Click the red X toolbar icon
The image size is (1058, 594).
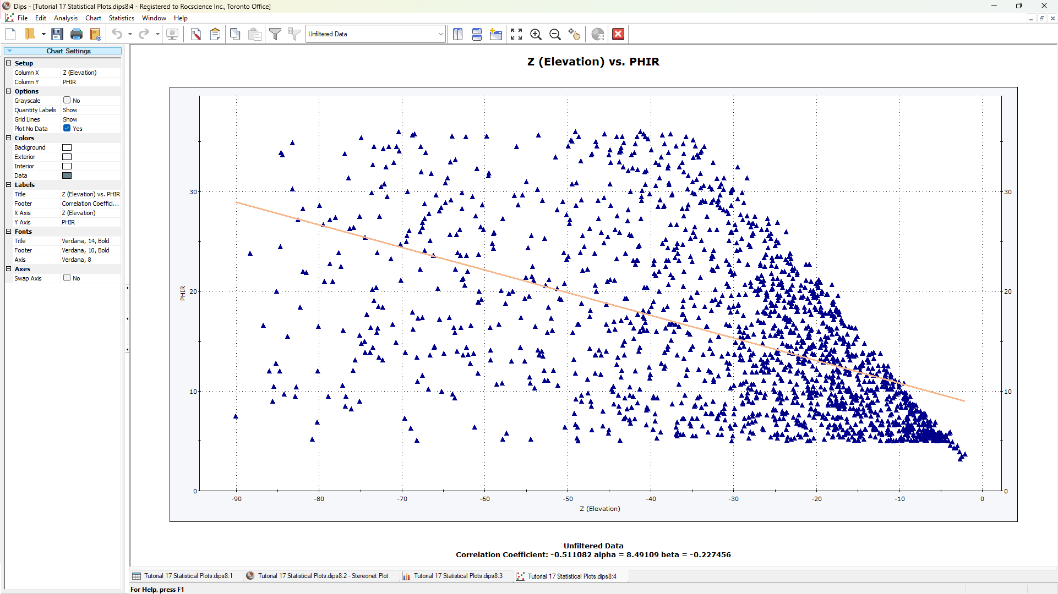coord(618,34)
